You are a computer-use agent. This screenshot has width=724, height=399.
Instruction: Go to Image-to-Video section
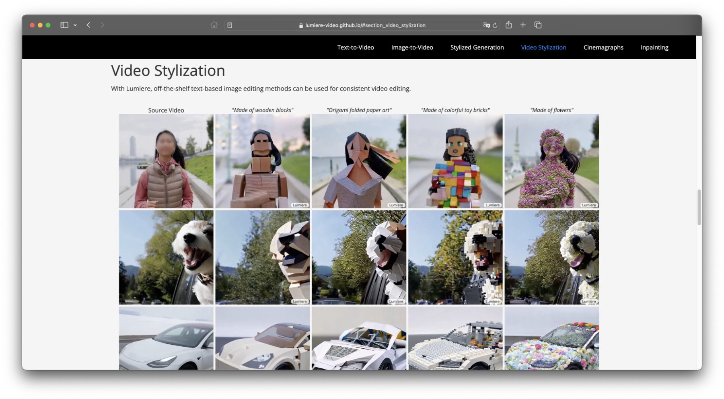(x=412, y=47)
